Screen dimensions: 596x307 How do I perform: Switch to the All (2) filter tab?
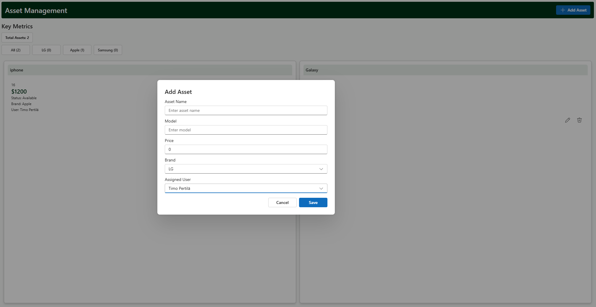click(16, 50)
